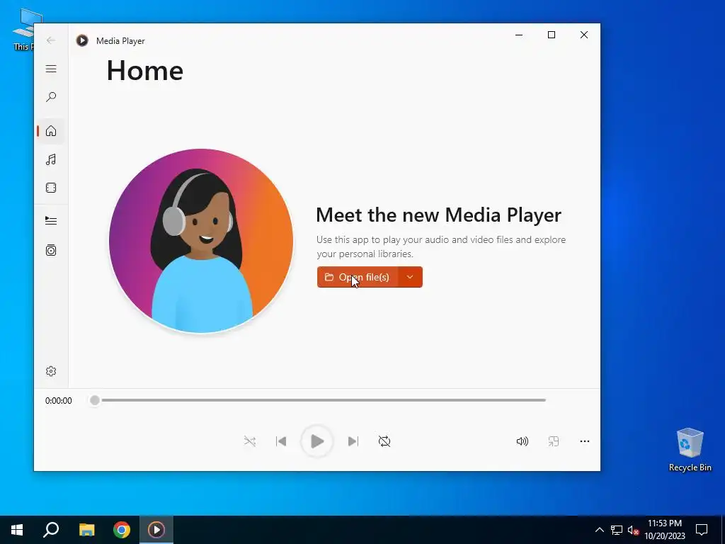Toggle repeat mode
The image size is (725, 544).
[384, 441]
